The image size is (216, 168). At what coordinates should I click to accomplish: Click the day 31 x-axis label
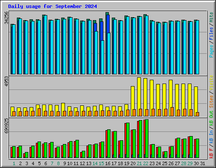click(x=202, y=163)
